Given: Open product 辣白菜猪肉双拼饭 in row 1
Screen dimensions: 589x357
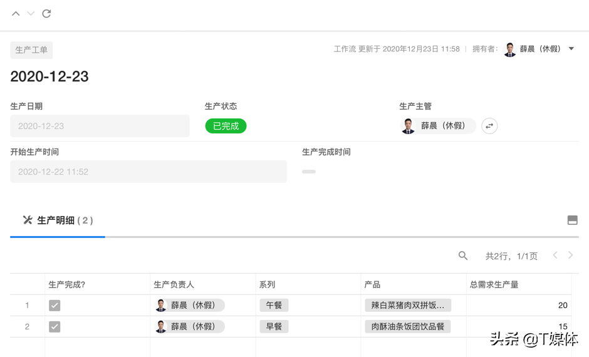Looking at the screenshot, I should [407, 306].
